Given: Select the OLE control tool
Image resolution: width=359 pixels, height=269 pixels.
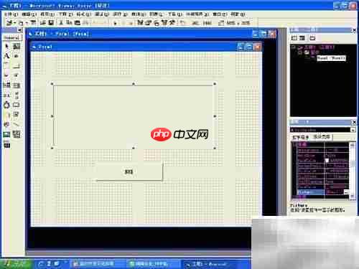Looking at the screenshot, I should tap(6, 145).
